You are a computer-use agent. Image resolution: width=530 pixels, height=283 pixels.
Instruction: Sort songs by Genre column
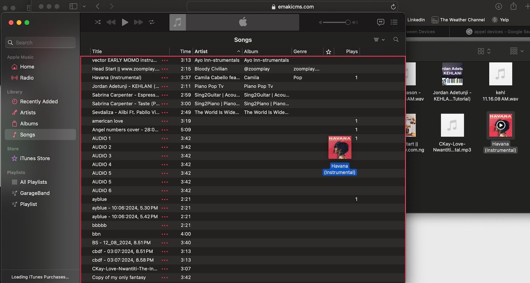click(x=307, y=51)
